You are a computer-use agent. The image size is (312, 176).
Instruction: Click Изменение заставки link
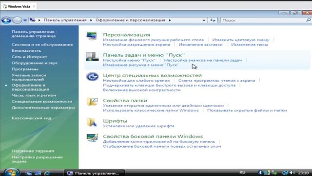coord(200,44)
